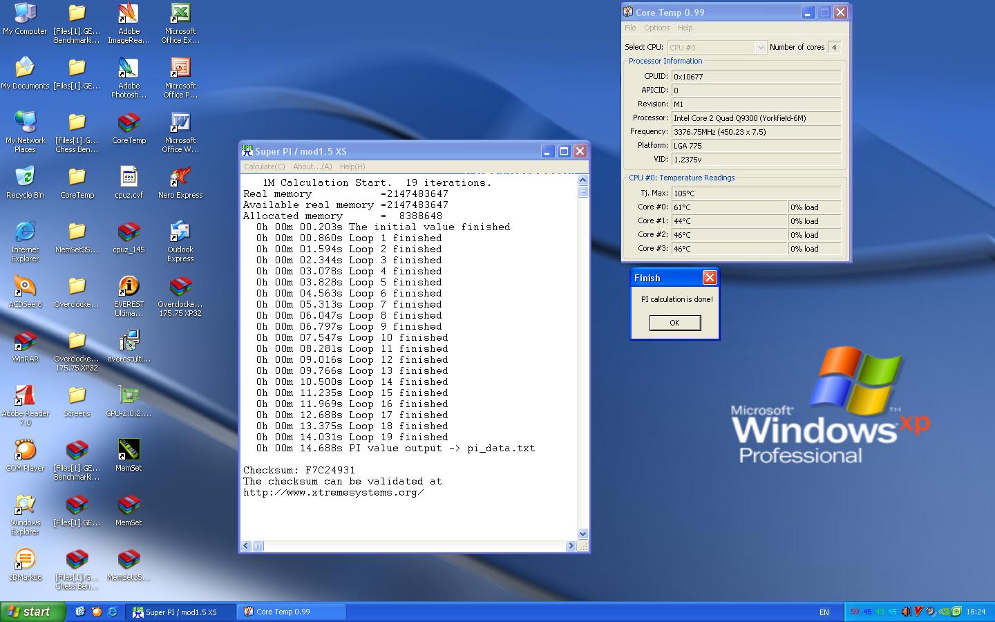Image resolution: width=995 pixels, height=622 pixels.
Task: Switch to Core Temp taskbar button
Action: [292, 612]
